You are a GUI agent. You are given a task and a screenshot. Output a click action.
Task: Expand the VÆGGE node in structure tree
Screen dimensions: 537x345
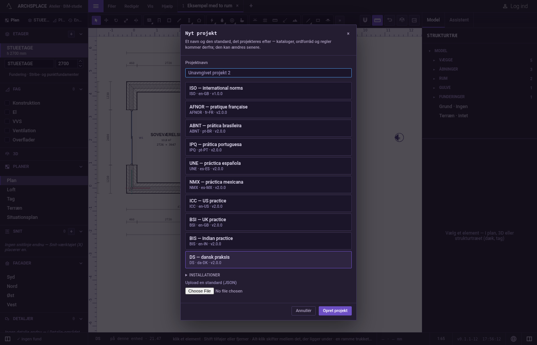point(434,60)
